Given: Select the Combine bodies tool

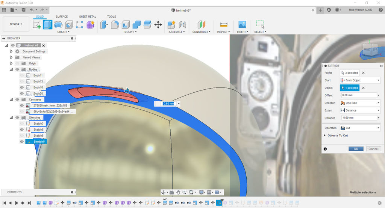Looking at the screenshot, I should [x=136, y=24].
